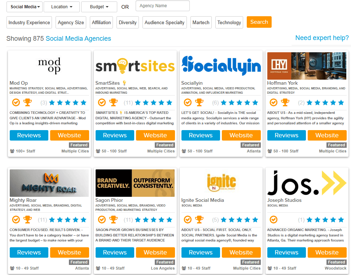This screenshot has width=351, height=275.
Task: Click Sagon Phior verified checkmark badge
Action: click(102, 220)
